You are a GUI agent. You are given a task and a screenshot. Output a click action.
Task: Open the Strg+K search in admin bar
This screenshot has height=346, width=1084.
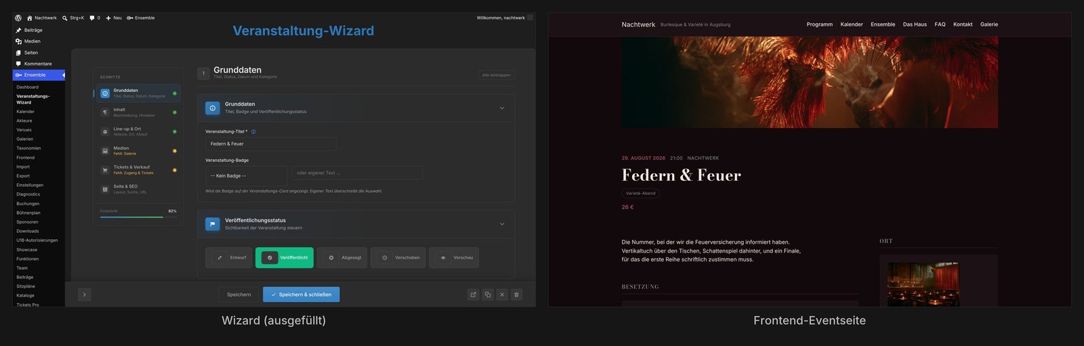[x=73, y=18]
